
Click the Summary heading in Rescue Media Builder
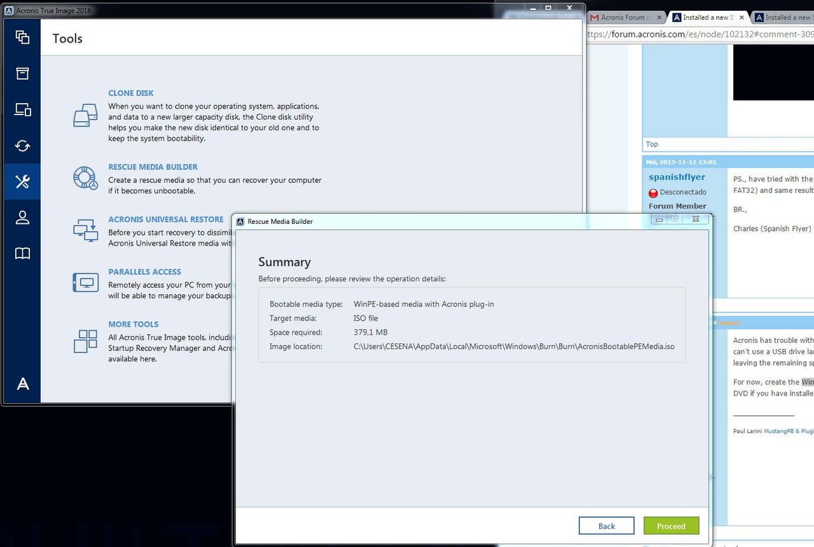pyautogui.click(x=284, y=262)
